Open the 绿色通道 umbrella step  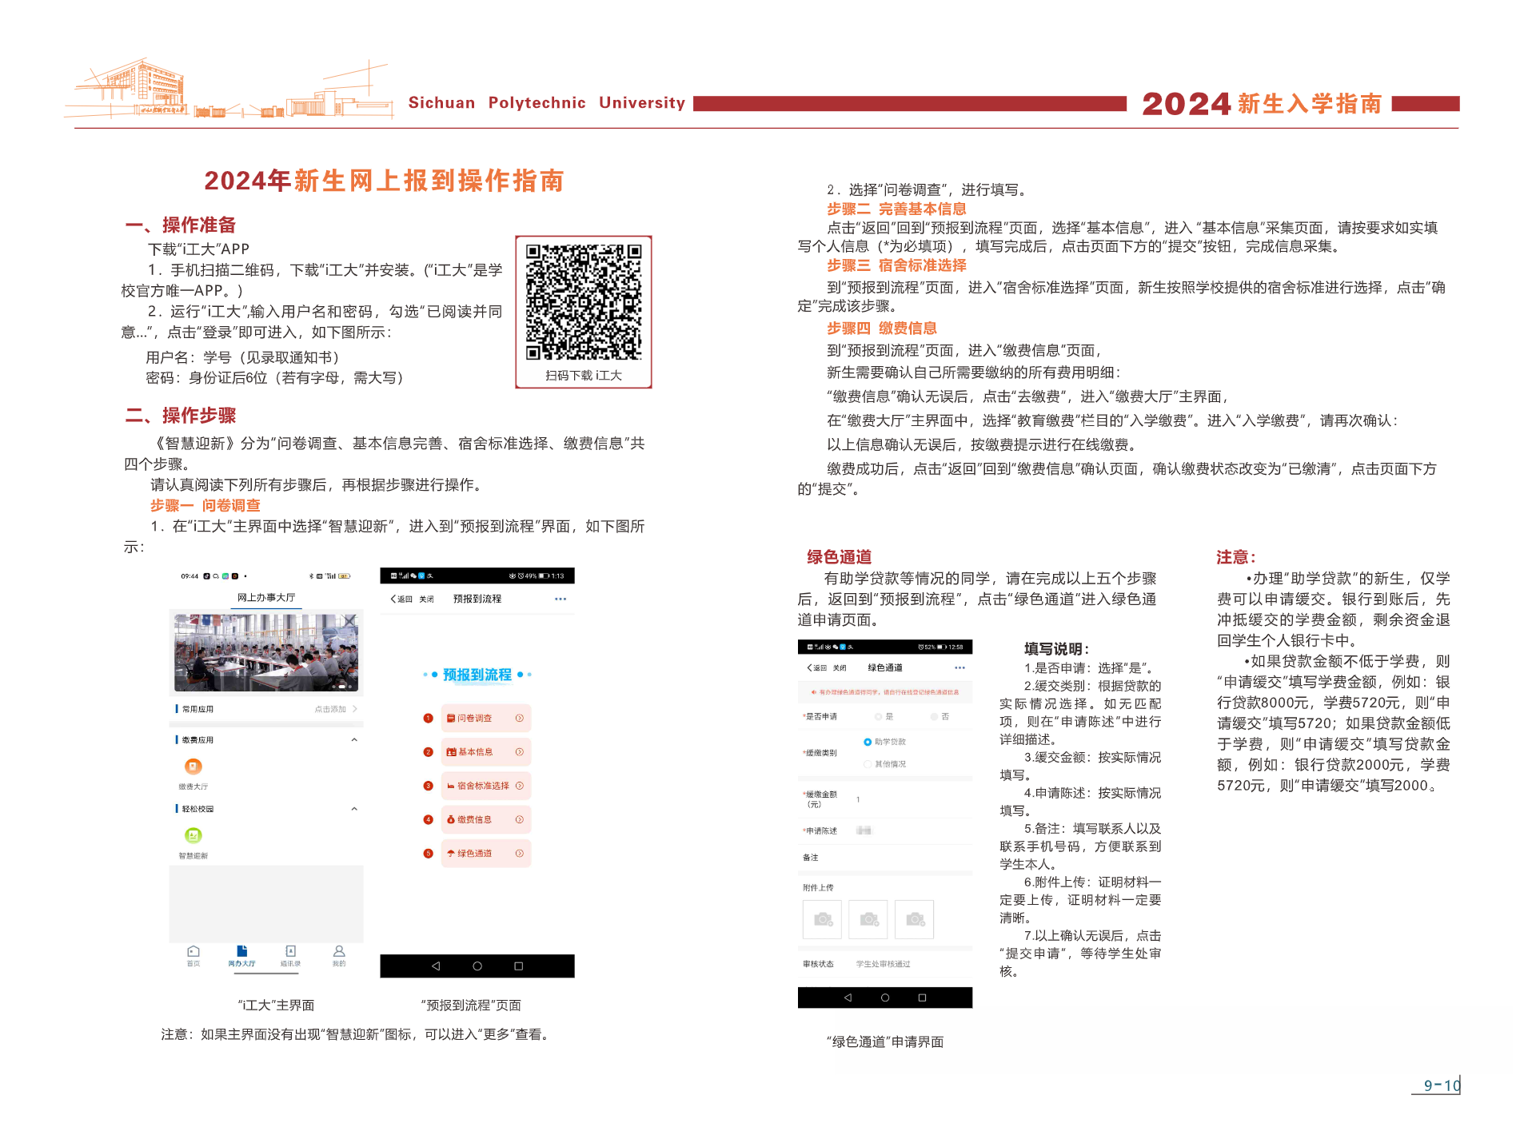(485, 853)
